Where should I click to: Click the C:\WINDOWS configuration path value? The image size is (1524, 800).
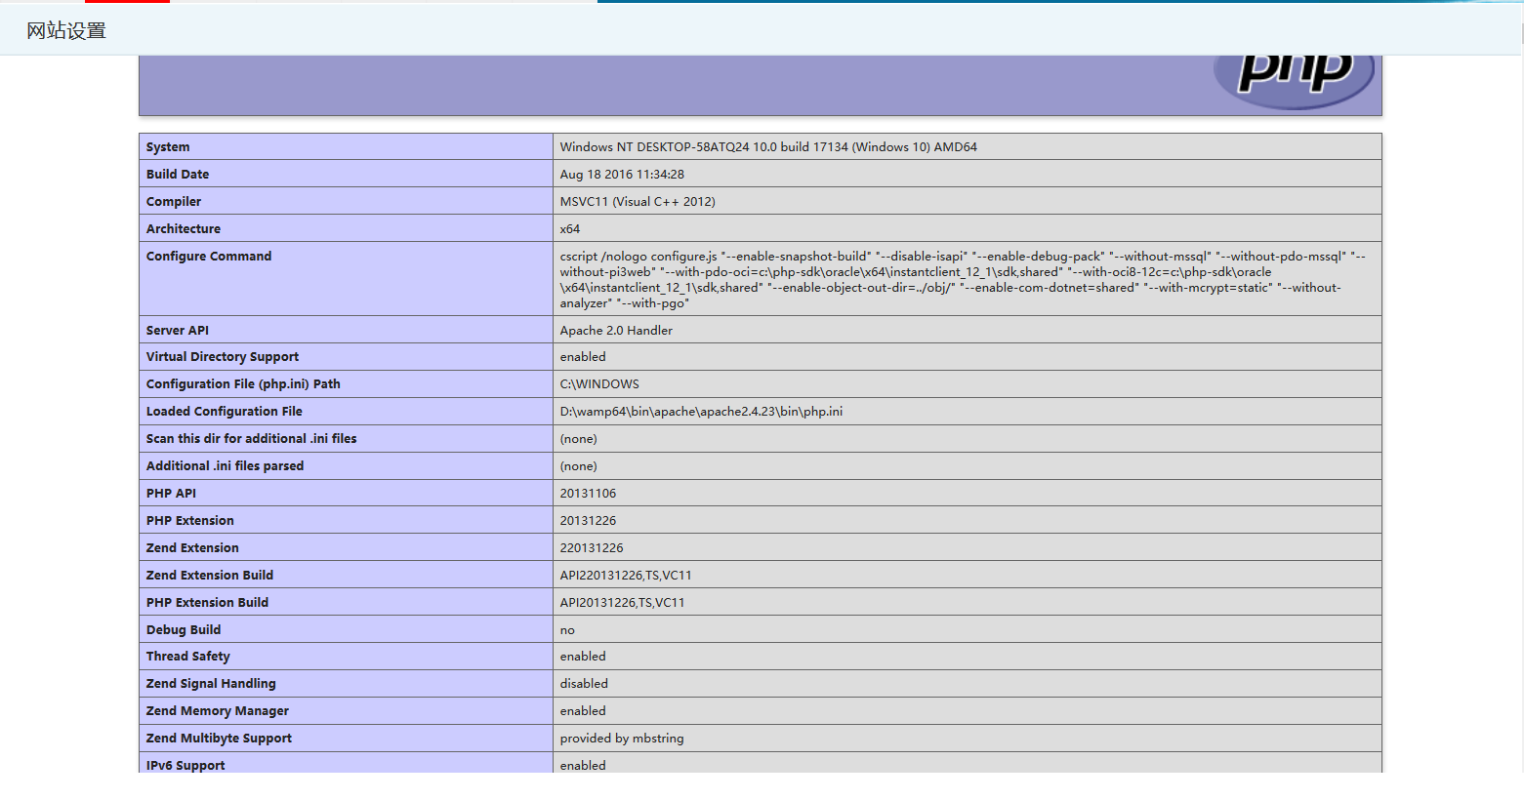click(x=599, y=384)
